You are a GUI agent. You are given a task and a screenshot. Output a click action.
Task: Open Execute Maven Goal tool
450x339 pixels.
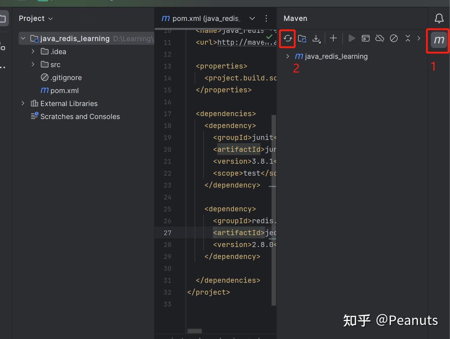coord(365,38)
